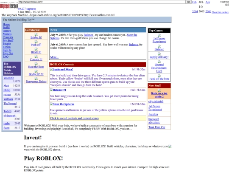Jump to the Feb capture
The width and height of the screenshot is (229, 172).
pyautogui.click(x=194, y=2)
